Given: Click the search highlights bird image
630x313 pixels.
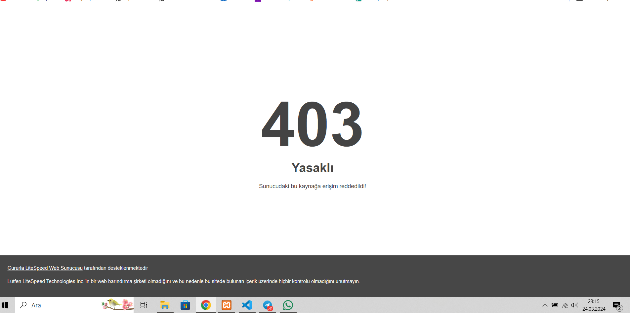Looking at the screenshot, I should [x=117, y=304].
